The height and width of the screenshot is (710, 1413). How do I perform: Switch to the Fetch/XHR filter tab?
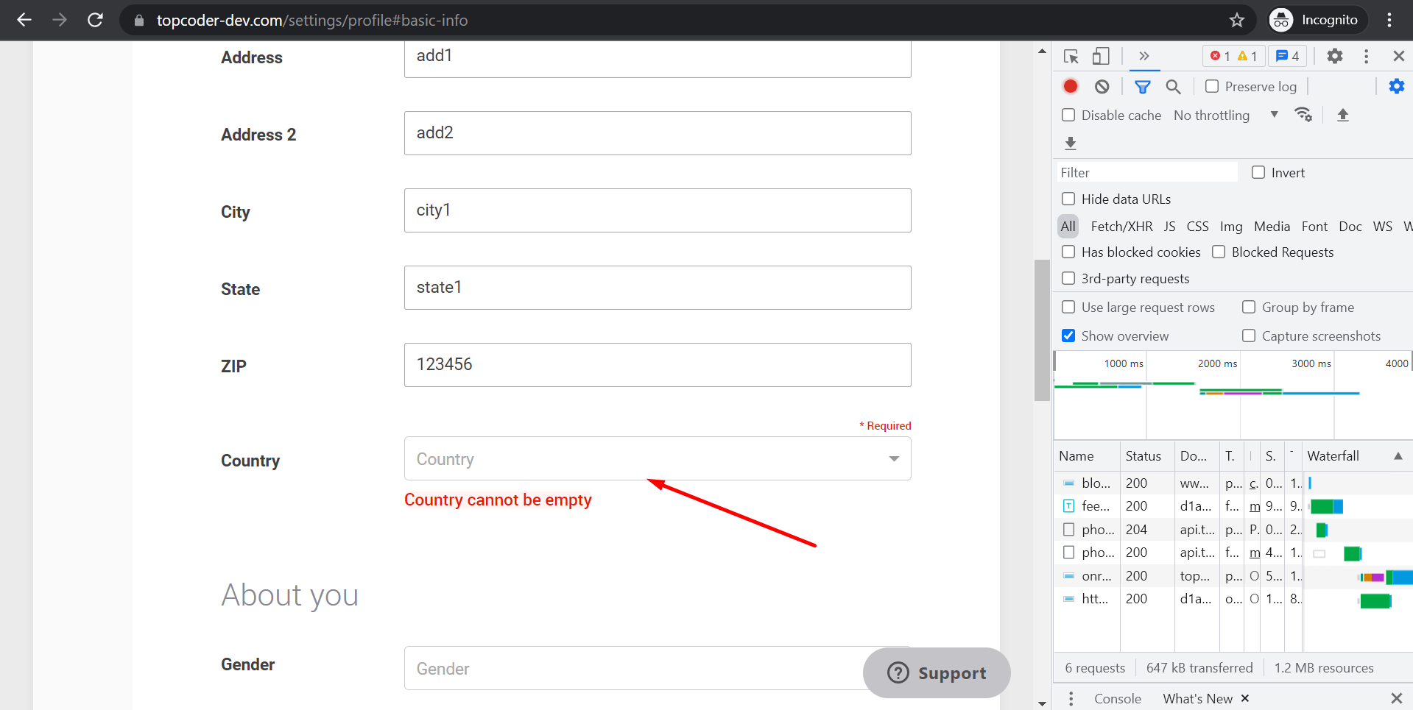1121,226
